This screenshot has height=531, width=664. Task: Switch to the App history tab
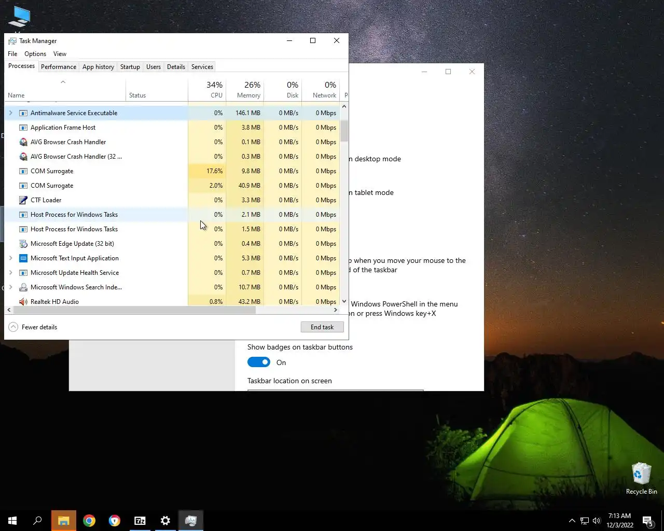98,67
